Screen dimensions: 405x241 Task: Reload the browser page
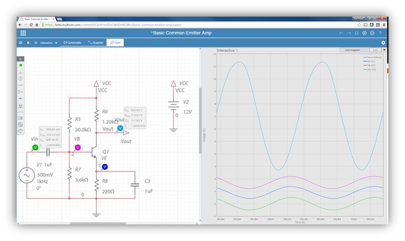[31, 25]
